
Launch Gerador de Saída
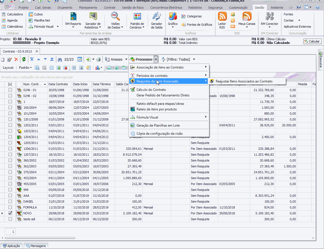coord(157,20)
